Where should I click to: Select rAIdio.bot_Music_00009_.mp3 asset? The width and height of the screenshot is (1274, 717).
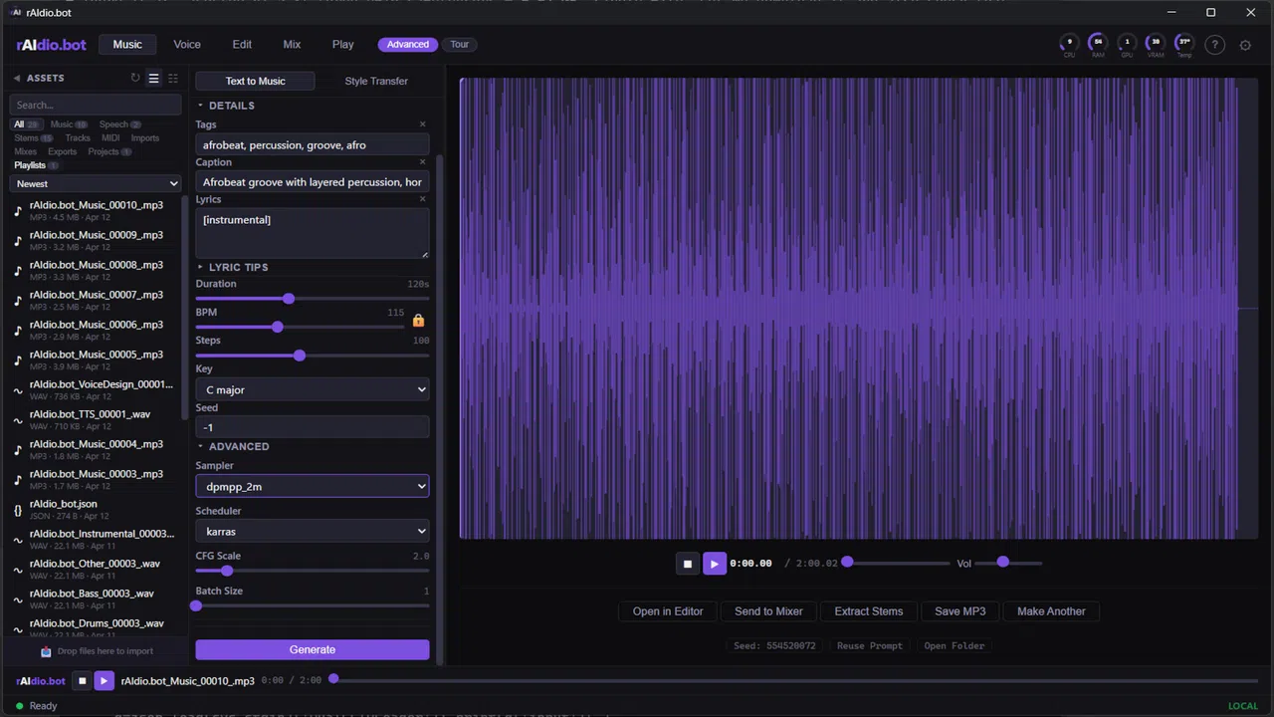tap(96, 240)
